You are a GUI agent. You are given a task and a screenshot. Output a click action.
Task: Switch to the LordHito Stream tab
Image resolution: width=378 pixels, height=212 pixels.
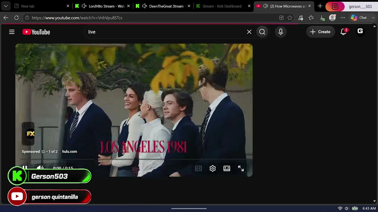[102, 6]
